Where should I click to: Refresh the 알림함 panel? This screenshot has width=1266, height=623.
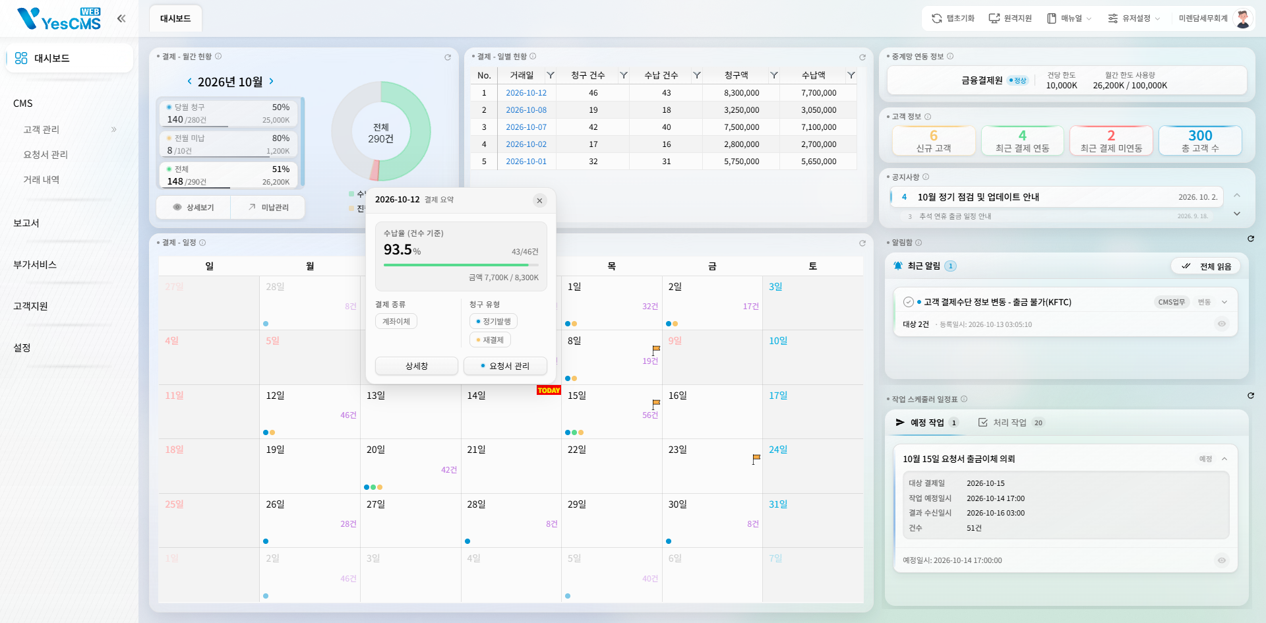pyautogui.click(x=1251, y=239)
